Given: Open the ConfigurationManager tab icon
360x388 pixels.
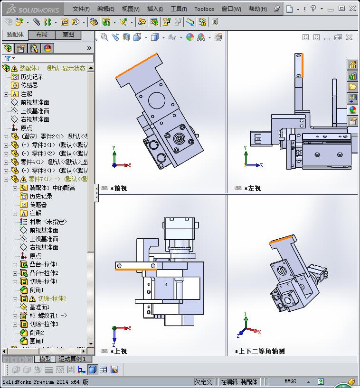Looking at the screenshot, I should [34, 48].
